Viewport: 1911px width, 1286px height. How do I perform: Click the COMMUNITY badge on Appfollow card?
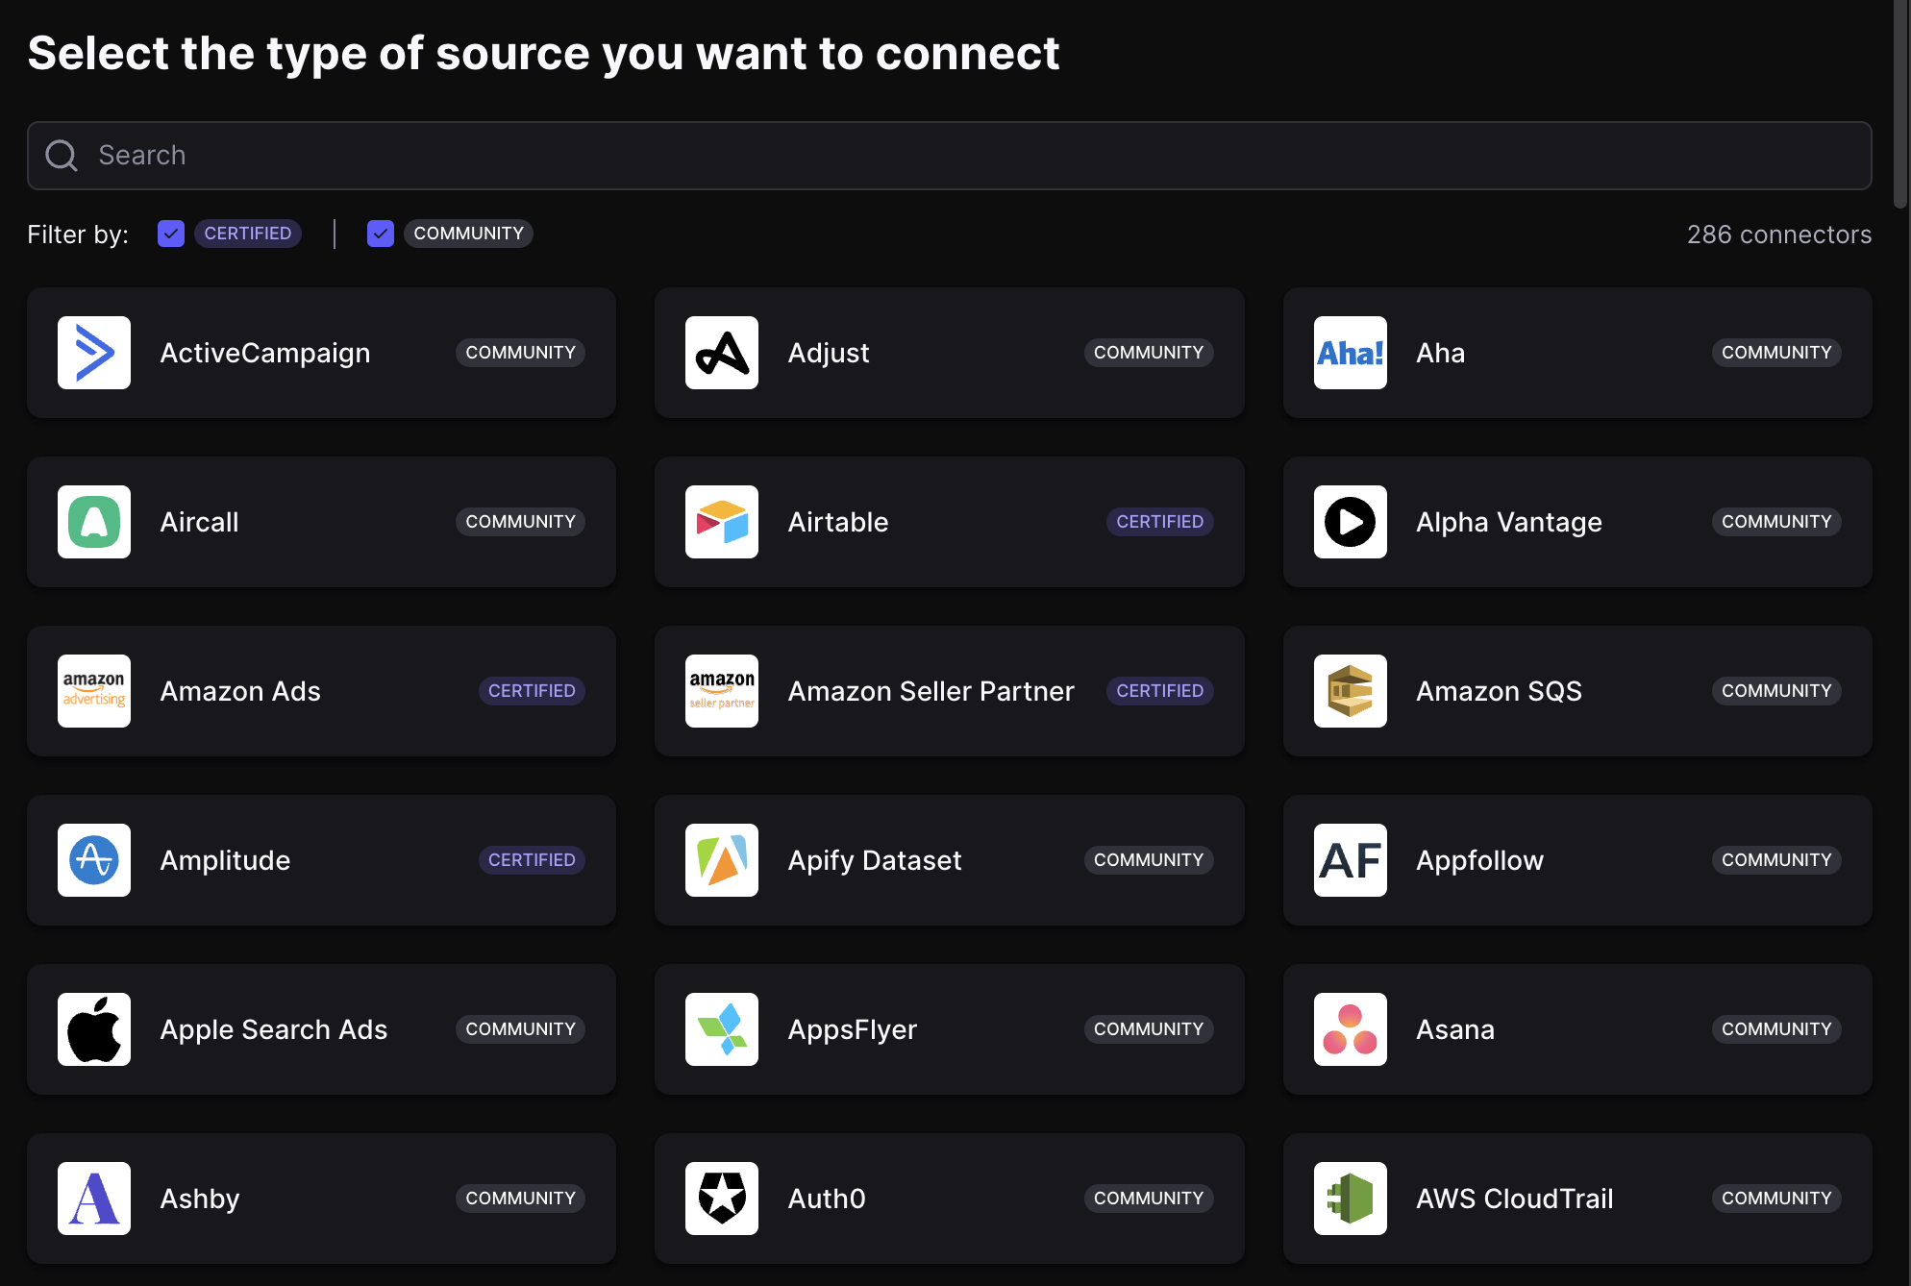(1776, 860)
